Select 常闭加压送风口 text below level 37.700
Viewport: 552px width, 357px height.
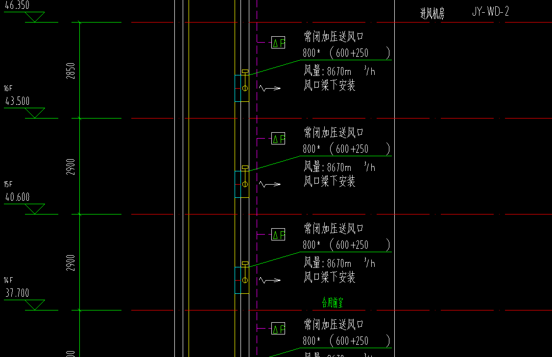(x=334, y=324)
